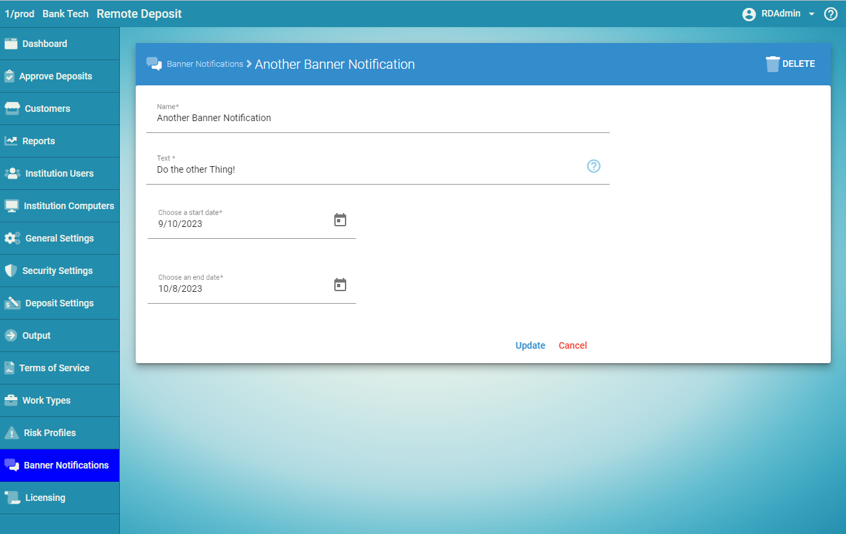Viewport: 846px width, 534px height.
Task: Click the end date field 10/8/2023
Action: (252, 289)
